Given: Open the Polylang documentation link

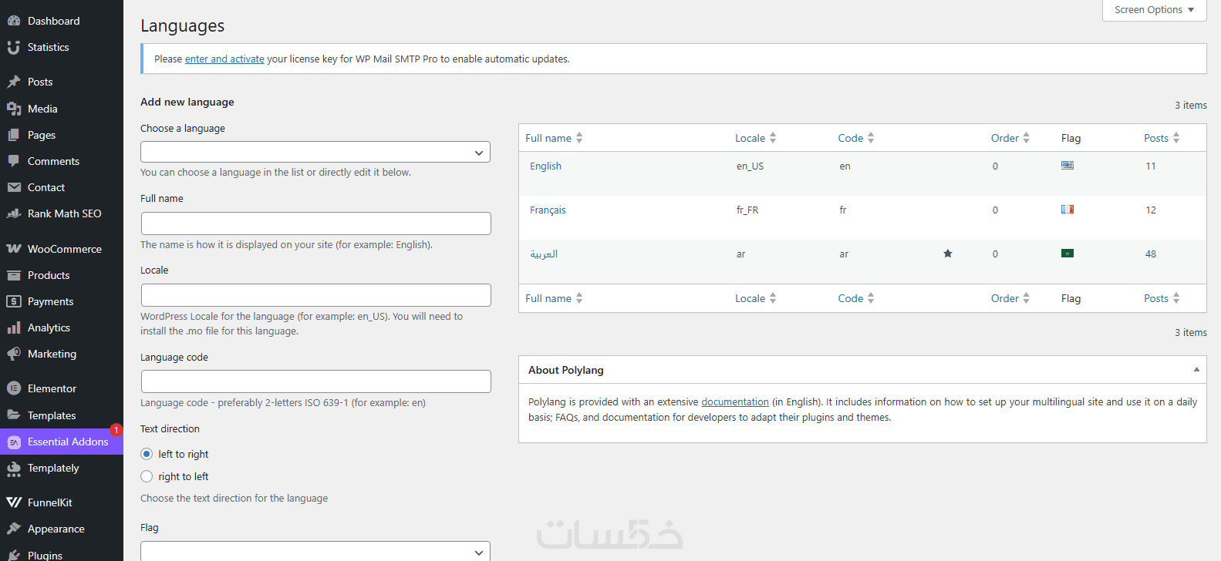Looking at the screenshot, I should [x=734, y=402].
